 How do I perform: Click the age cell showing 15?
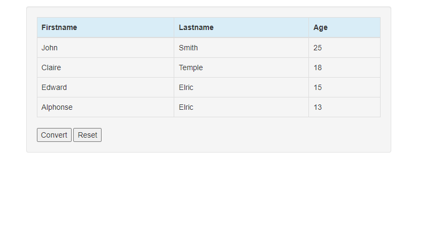[x=345, y=87]
